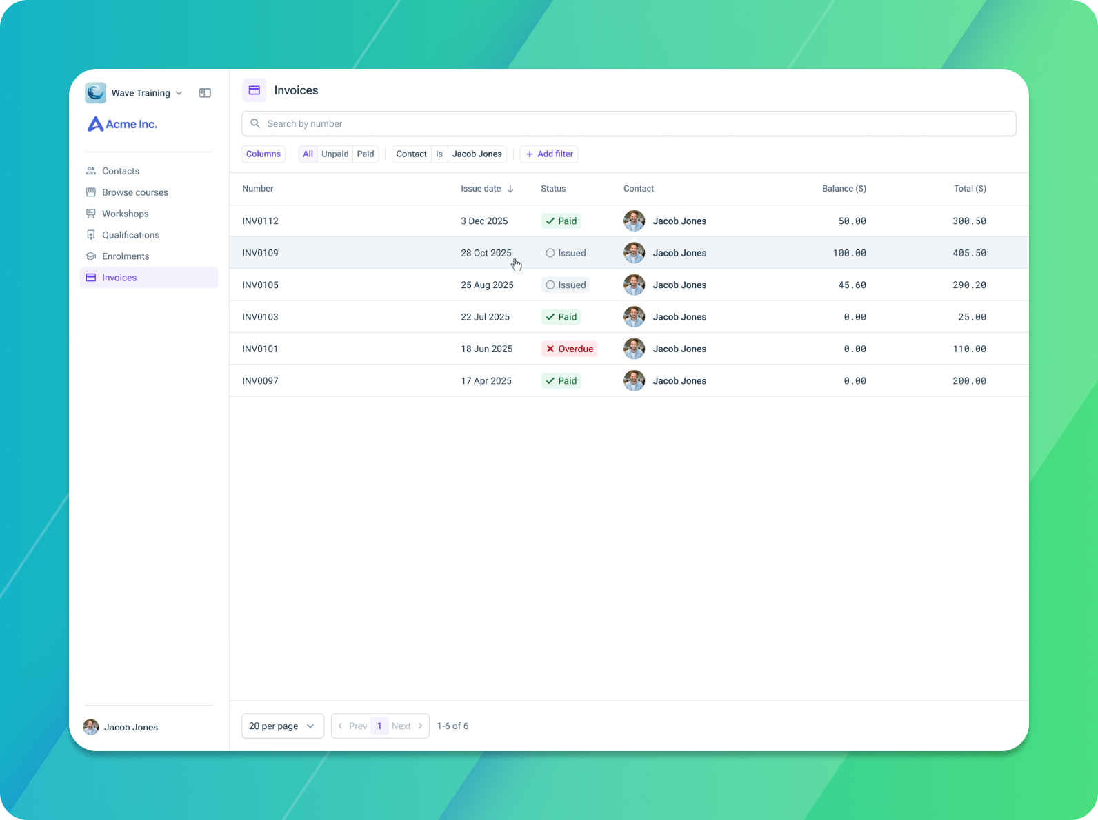The width and height of the screenshot is (1098, 820).
Task: Change the filter operator 'is'
Action: [439, 154]
